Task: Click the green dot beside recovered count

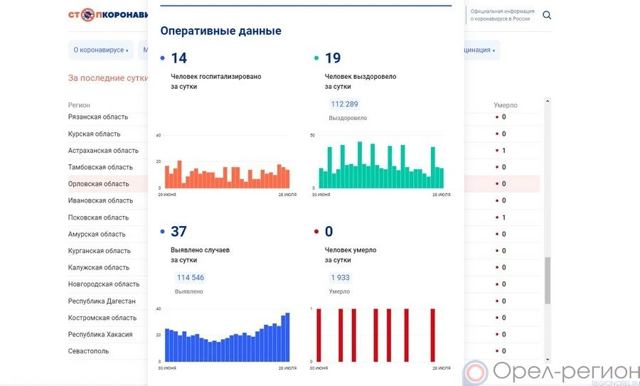Action: pyautogui.click(x=316, y=58)
